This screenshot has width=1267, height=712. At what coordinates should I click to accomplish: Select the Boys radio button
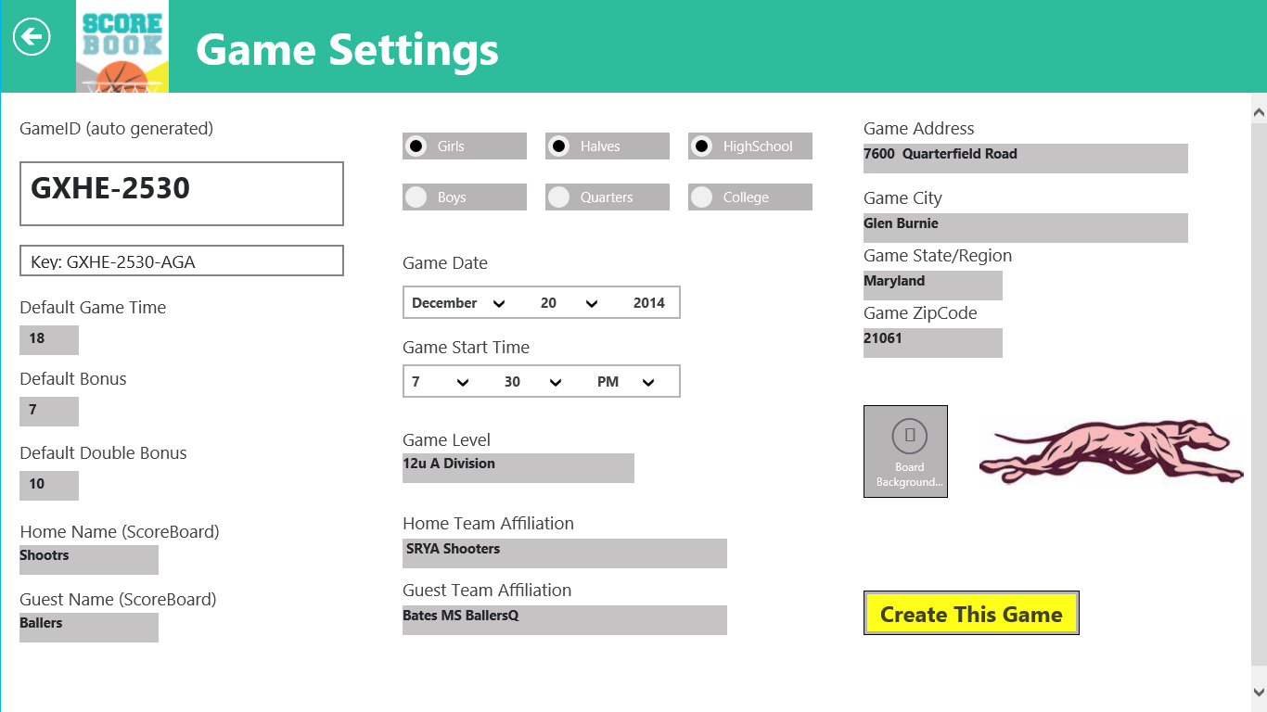point(417,197)
